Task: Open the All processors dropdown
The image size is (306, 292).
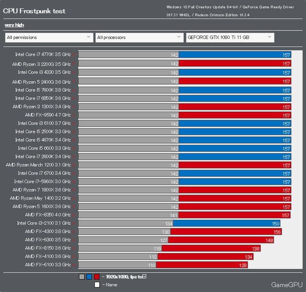Action: pyautogui.click(x=139, y=37)
